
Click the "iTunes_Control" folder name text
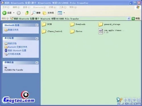[55, 31]
